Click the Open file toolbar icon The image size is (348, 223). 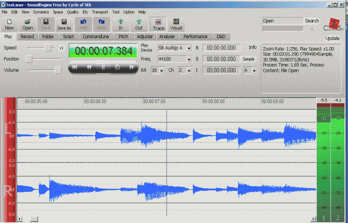coord(28,24)
